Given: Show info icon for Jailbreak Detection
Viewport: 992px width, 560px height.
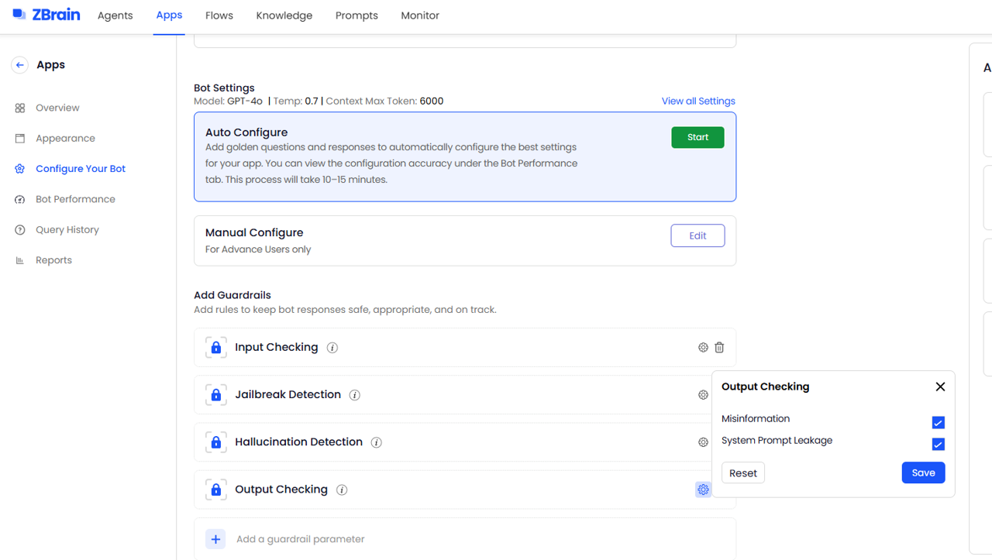Looking at the screenshot, I should (x=355, y=395).
